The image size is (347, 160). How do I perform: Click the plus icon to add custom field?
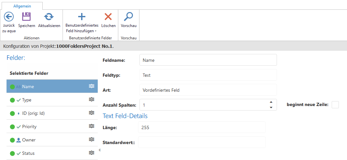pyautogui.click(x=81, y=17)
